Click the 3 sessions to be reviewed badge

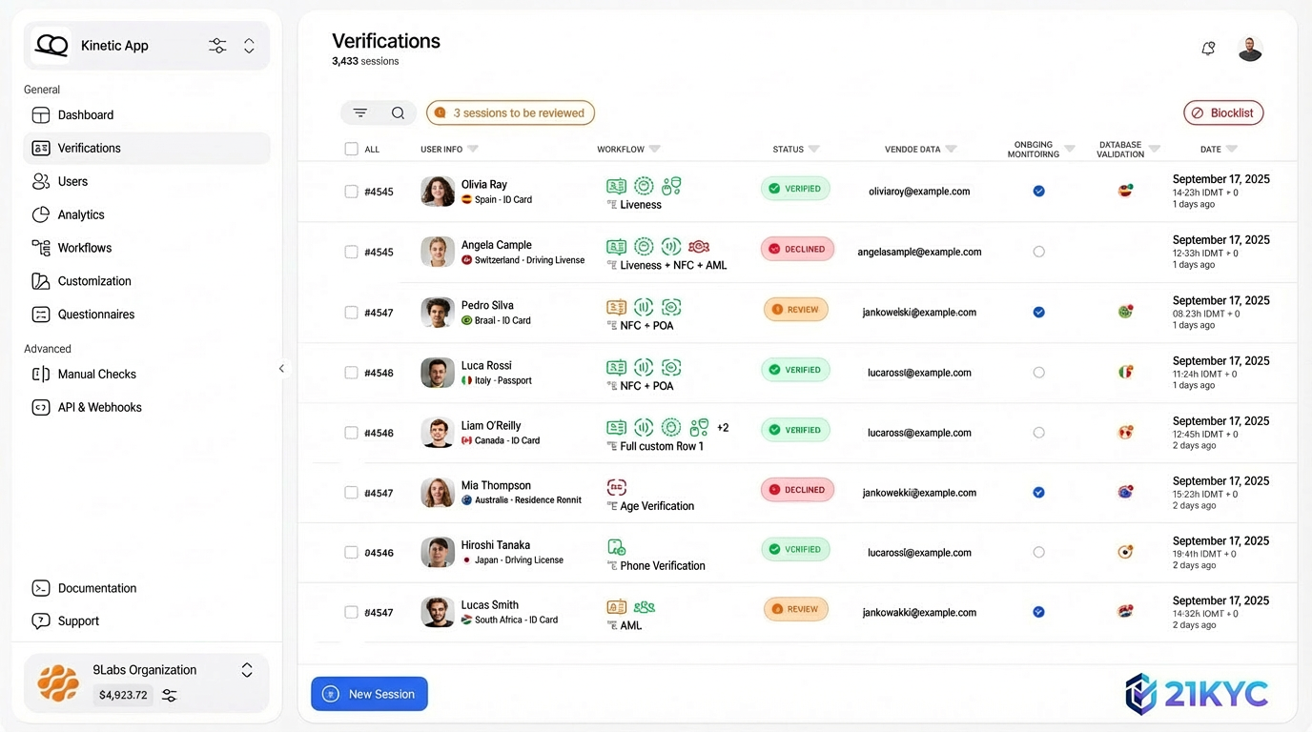(x=510, y=113)
